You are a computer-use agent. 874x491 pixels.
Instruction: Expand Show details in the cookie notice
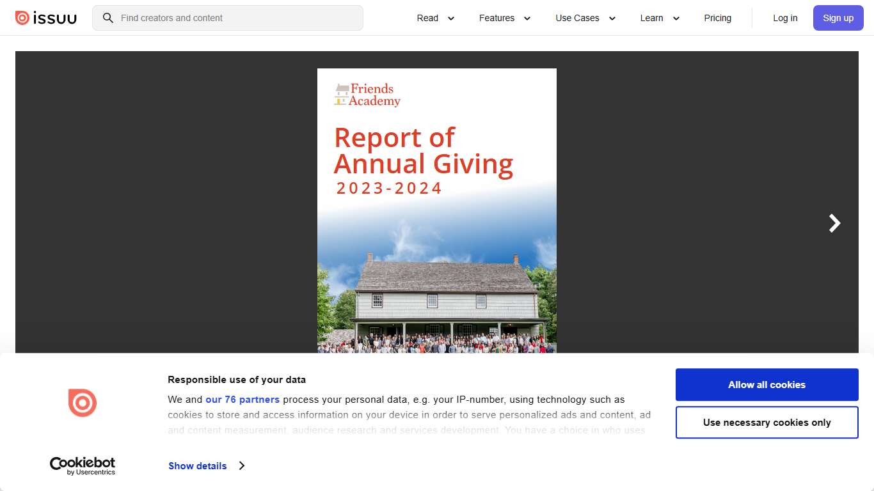click(197, 465)
